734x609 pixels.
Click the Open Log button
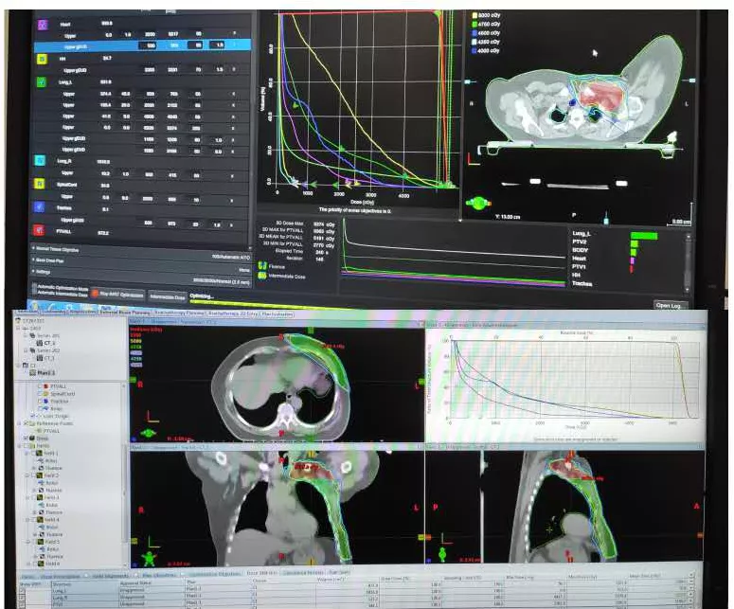point(671,305)
